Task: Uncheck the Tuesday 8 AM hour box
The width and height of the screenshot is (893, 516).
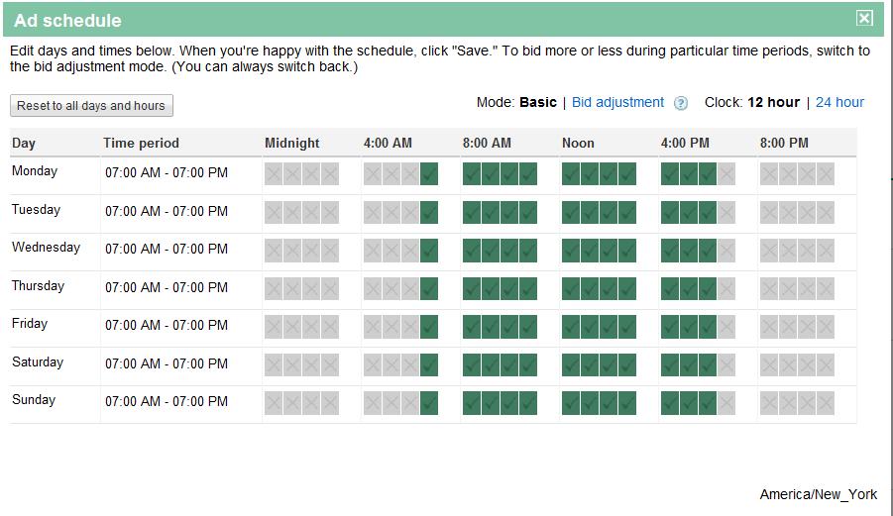Action: (x=472, y=212)
